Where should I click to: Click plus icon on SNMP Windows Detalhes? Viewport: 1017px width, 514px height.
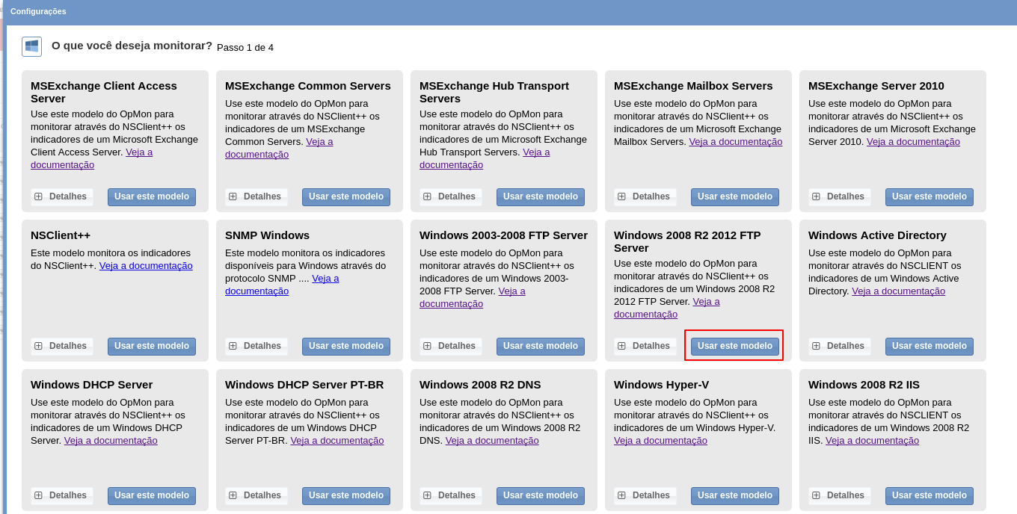point(233,346)
